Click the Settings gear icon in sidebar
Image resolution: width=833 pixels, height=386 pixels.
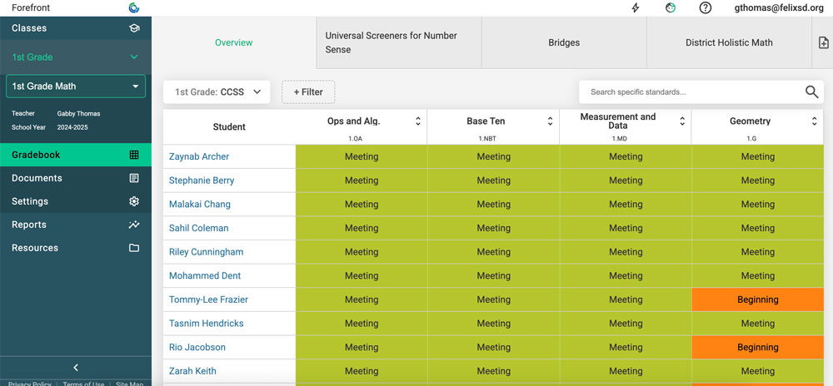pos(134,201)
